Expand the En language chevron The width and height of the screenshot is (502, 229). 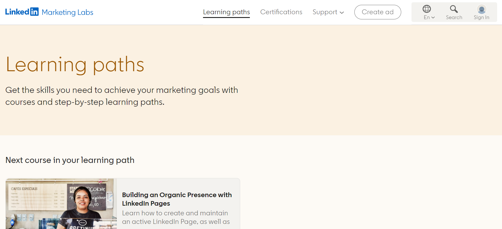pos(433,17)
